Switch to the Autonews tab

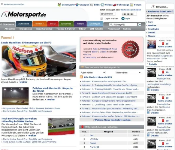(x=24, y=24)
